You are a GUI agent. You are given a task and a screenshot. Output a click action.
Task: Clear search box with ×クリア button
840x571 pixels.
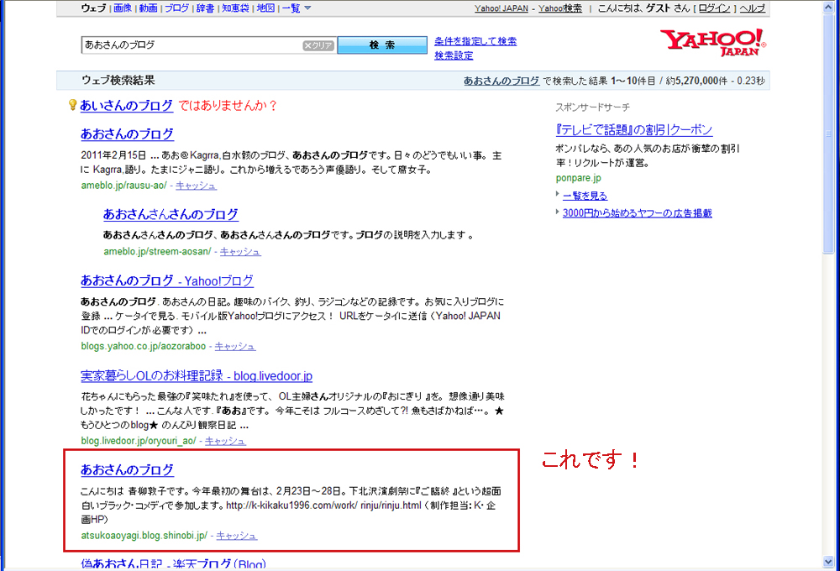coord(318,45)
